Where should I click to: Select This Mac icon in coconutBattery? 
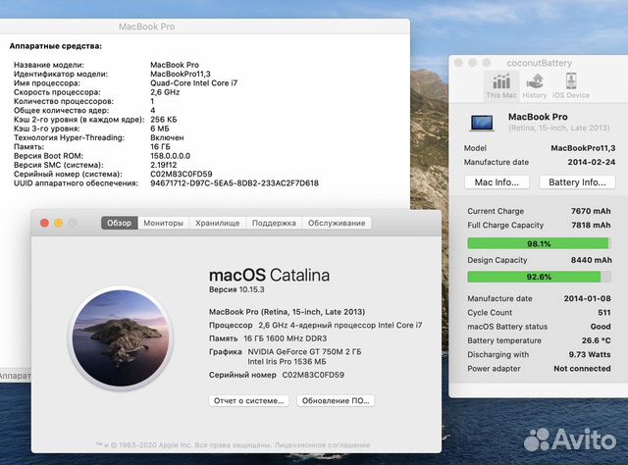[501, 85]
